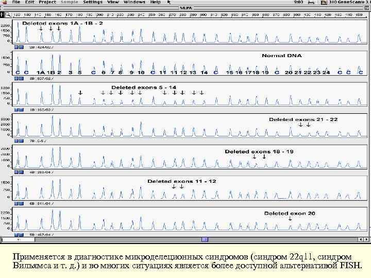Click the 290 mark on size ruler
Screen dimensions: 371x278
[x=193, y=14]
